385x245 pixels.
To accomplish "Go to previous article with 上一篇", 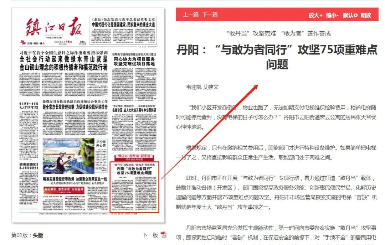I will [191, 15].
